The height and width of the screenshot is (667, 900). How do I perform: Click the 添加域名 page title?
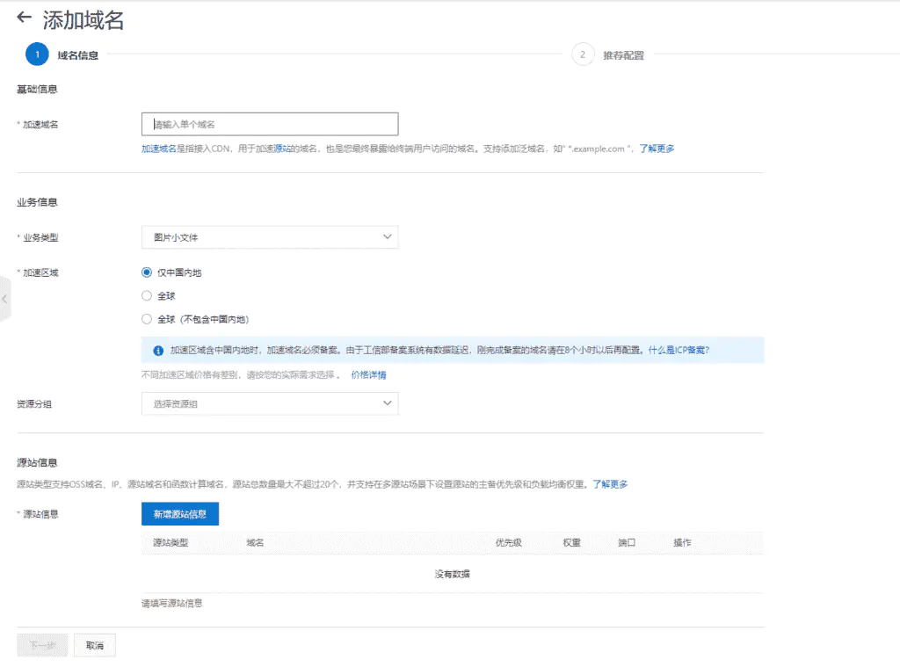pyautogui.click(x=83, y=20)
